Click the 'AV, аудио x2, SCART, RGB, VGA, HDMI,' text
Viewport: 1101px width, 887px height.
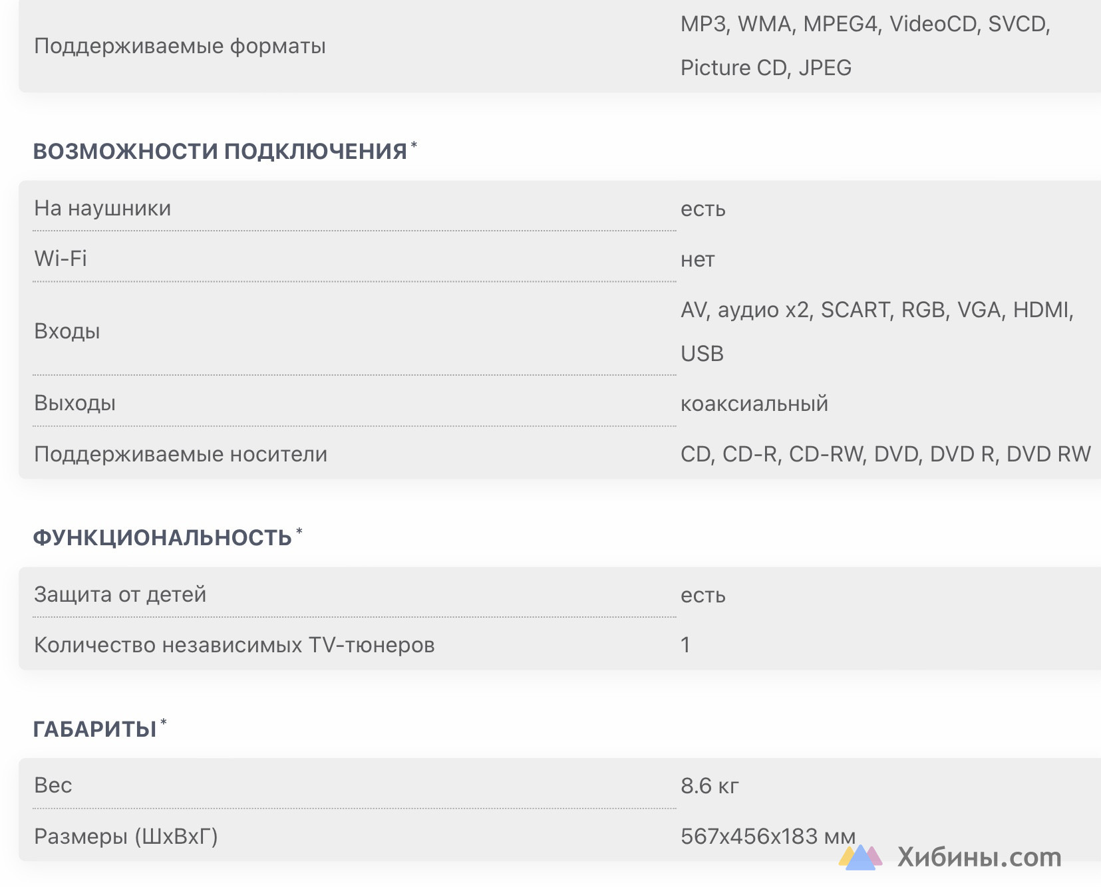pos(877,310)
